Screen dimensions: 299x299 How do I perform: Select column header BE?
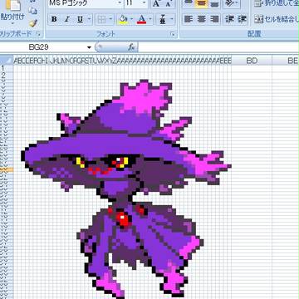[x=286, y=61]
